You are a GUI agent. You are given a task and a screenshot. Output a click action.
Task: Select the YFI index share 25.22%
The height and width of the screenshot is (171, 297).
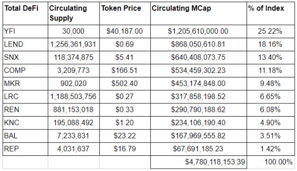pyautogui.click(x=271, y=31)
